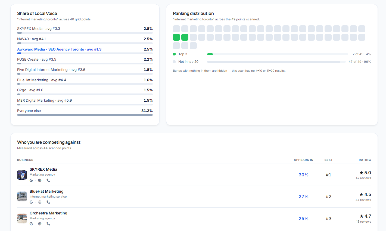The height and width of the screenshot is (231, 386).
Task: Click the 81.2% share value
Action: pos(147,111)
